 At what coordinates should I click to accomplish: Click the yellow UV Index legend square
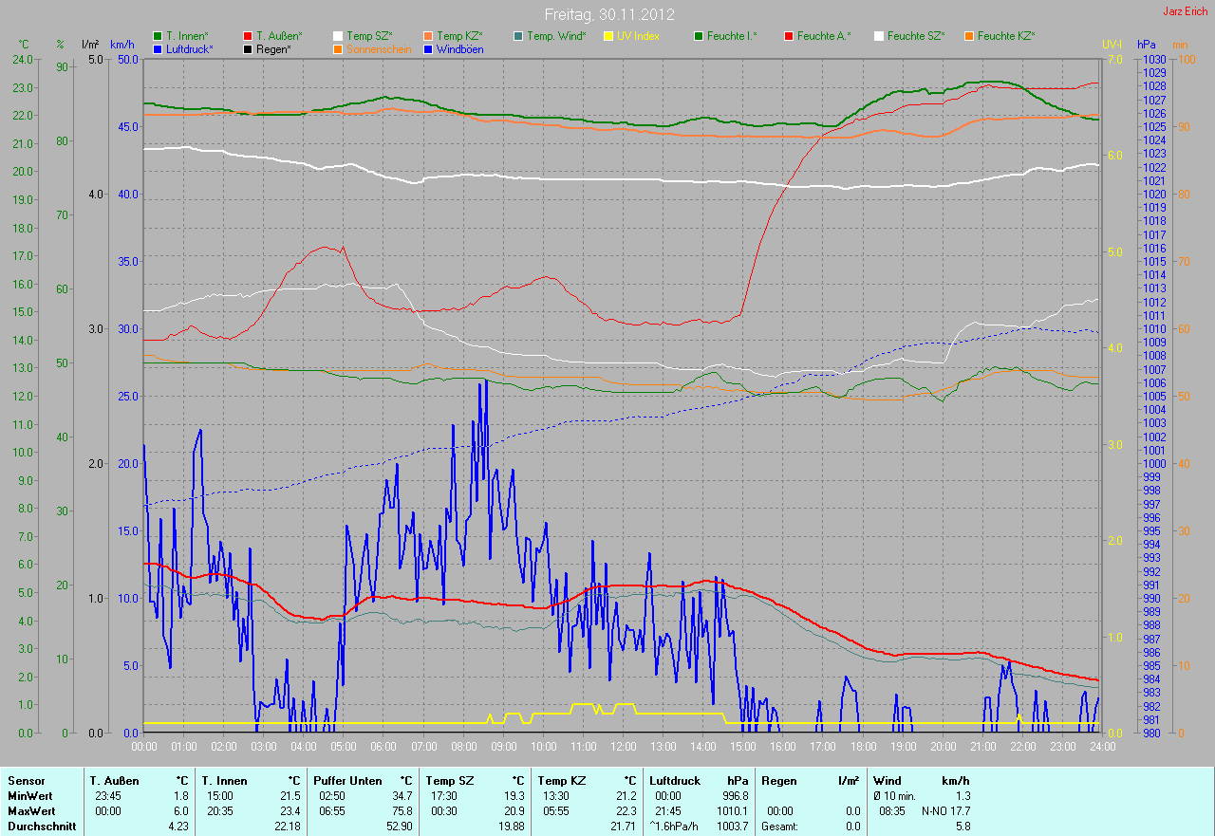coord(608,36)
